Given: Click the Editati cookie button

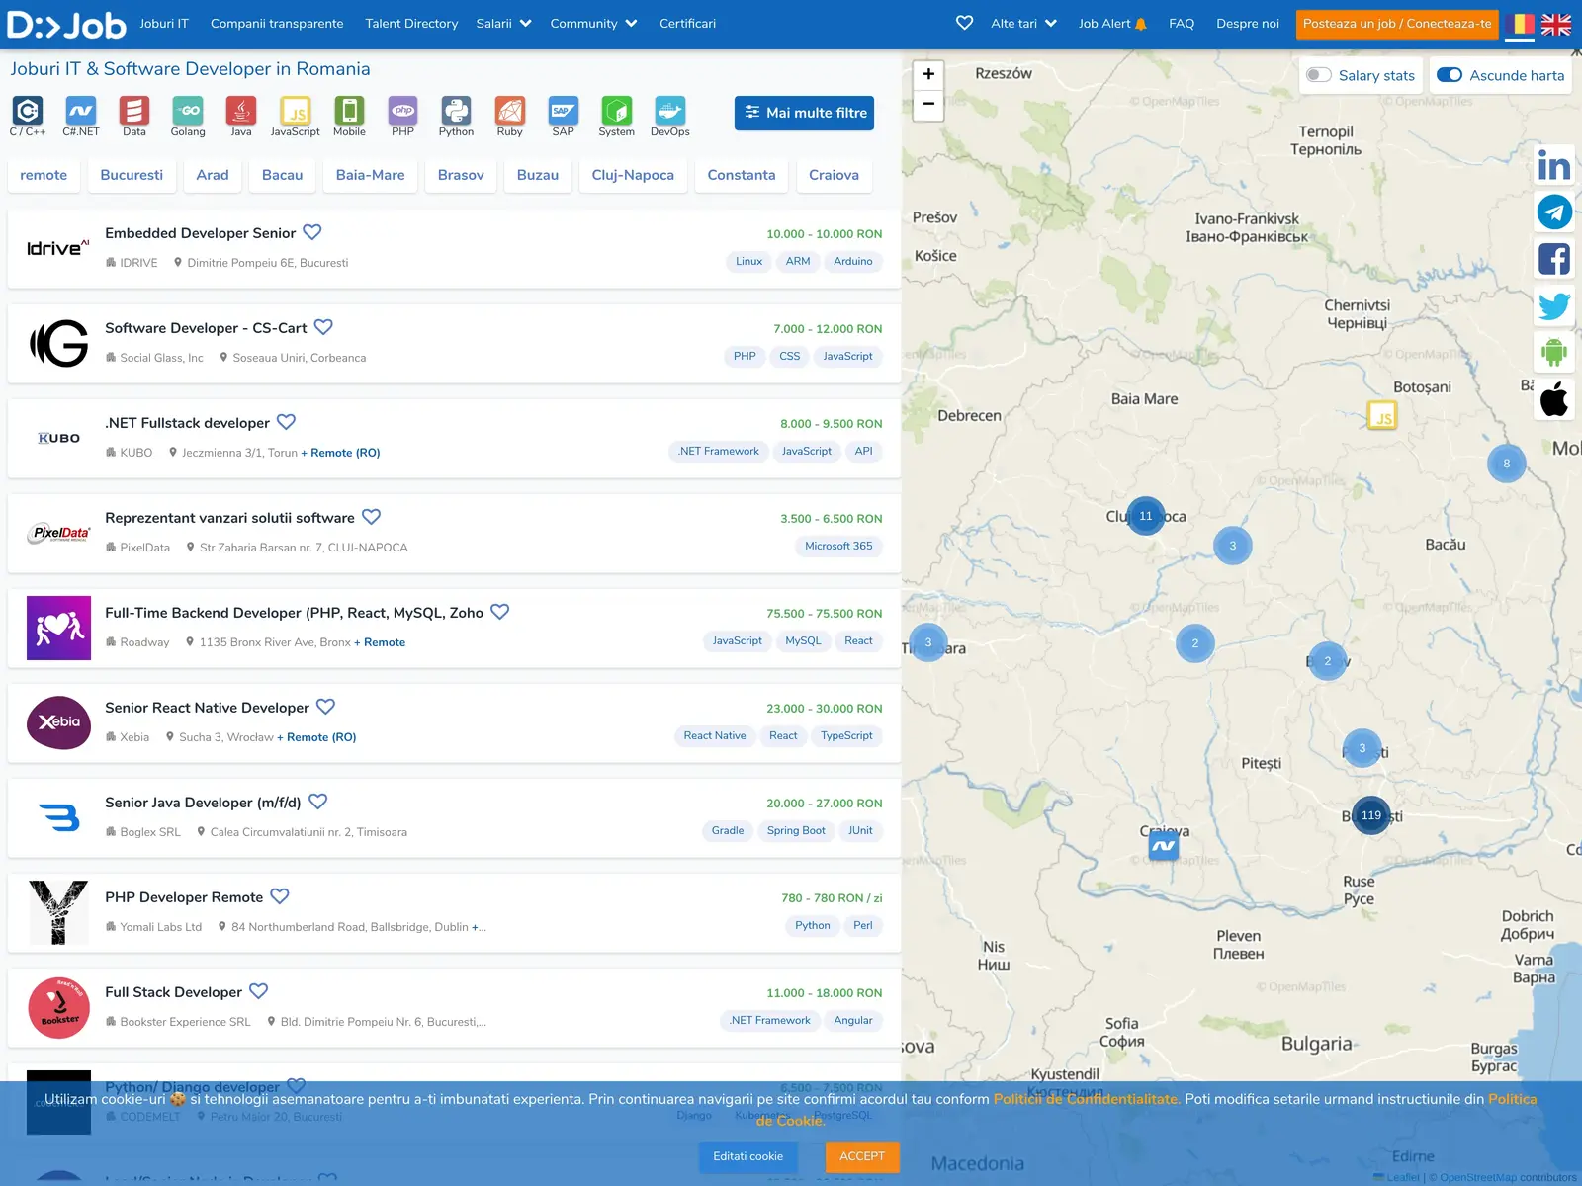Looking at the screenshot, I should click(748, 1156).
